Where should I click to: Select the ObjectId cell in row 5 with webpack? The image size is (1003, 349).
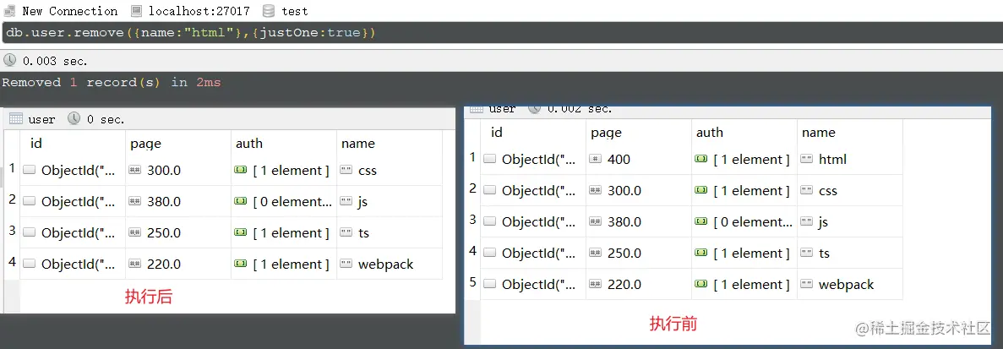point(533,285)
